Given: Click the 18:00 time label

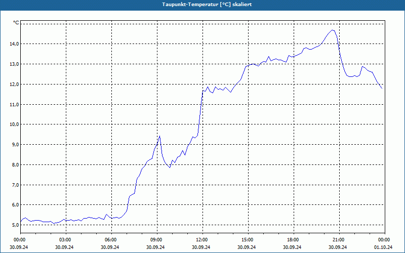Looking at the screenshot, I should pyautogui.click(x=294, y=240).
